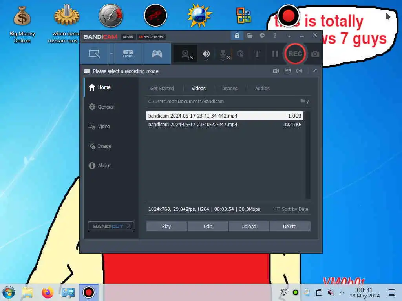402x301 pixels.
Task: Open the file manager in taskbar
Action: [x=27, y=292]
